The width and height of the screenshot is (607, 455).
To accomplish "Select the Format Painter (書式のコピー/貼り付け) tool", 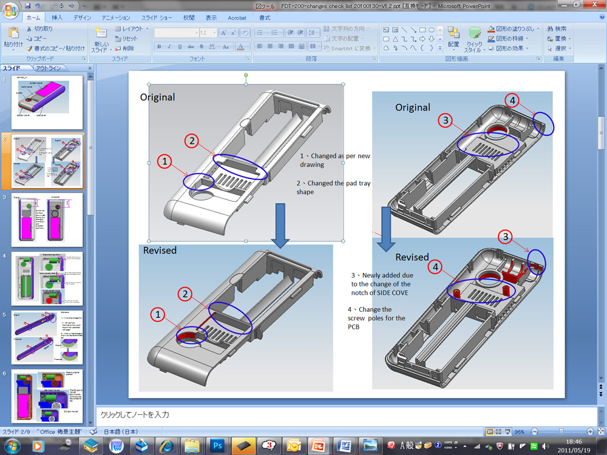I will click(29, 49).
